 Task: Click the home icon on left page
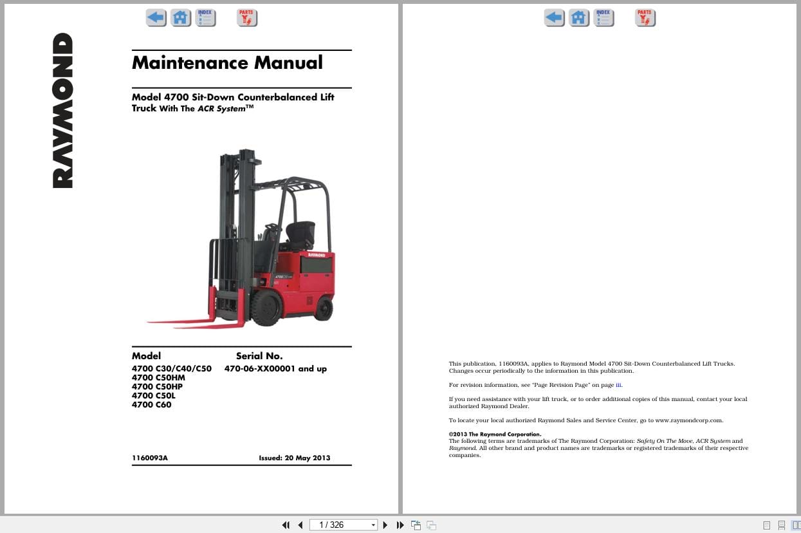point(181,18)
